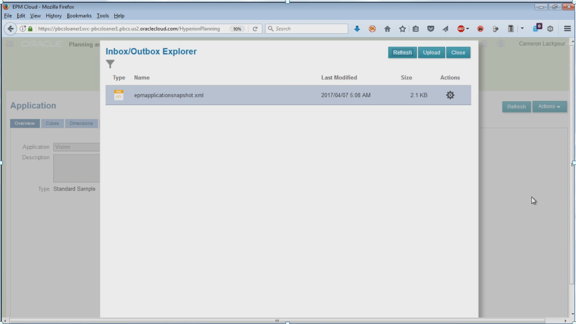
Task: Click the Ghostery ghost icon
Action: [537, 28]
